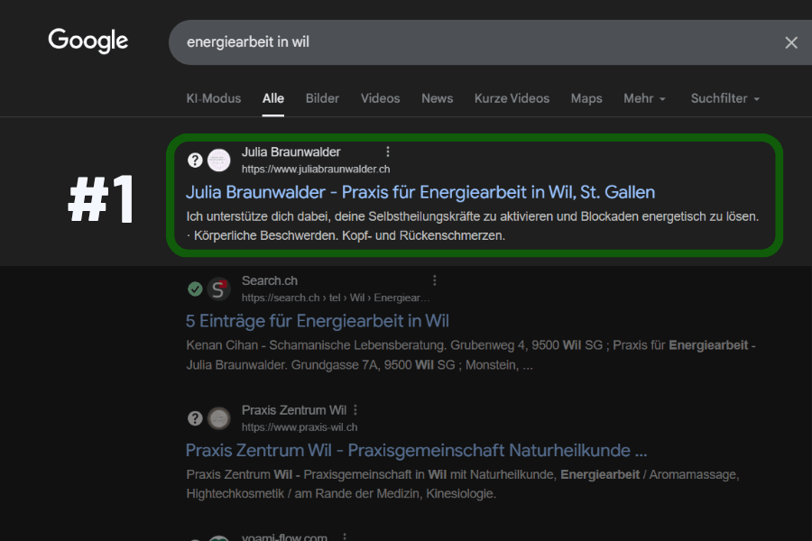Open the three-dot menu for Julia Braunwalder result
The width and height of the screenshot is (812, 541).
coord(388,151)
